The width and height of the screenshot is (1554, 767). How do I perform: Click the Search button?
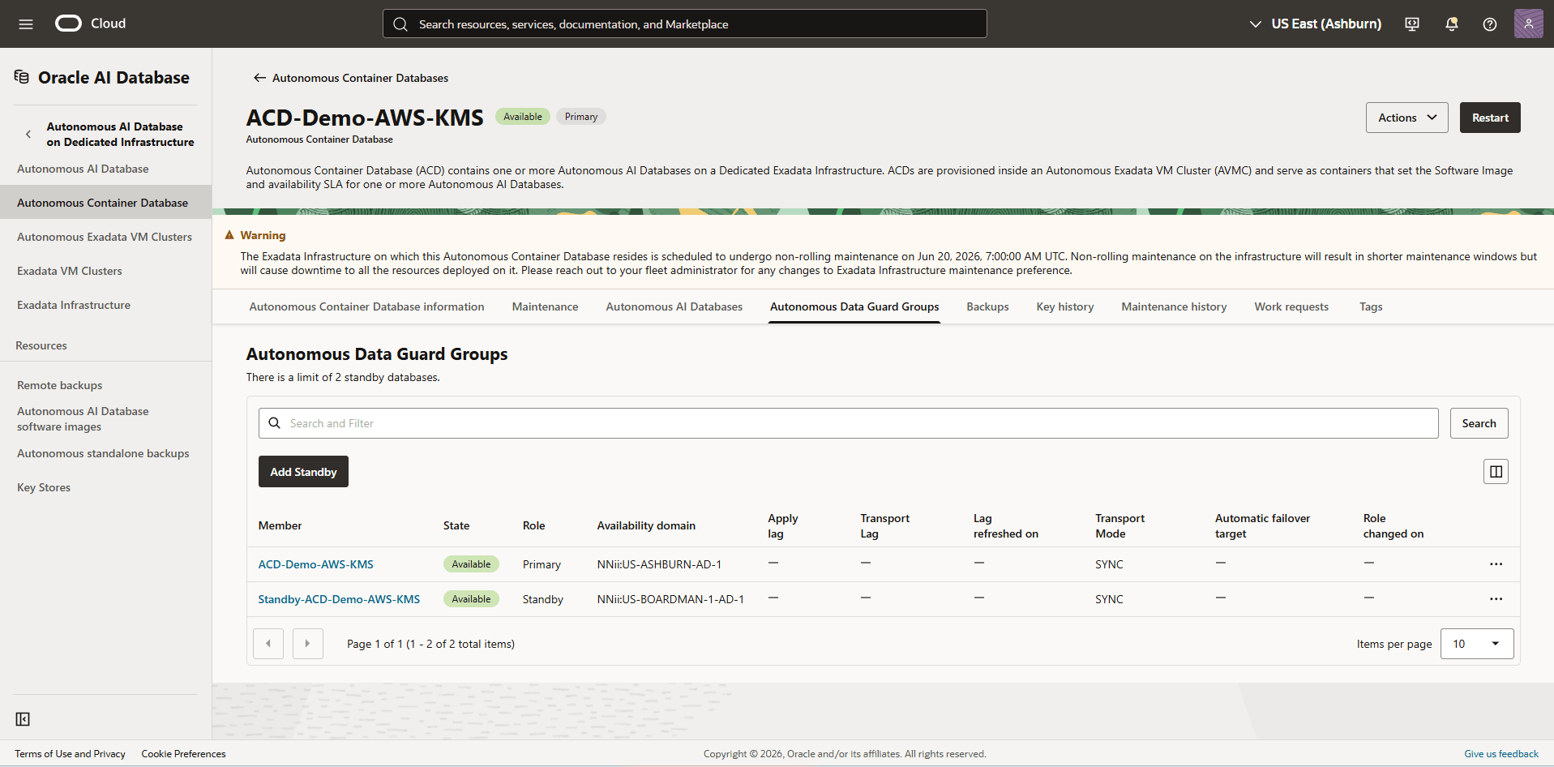click(x=1479, y=423)
